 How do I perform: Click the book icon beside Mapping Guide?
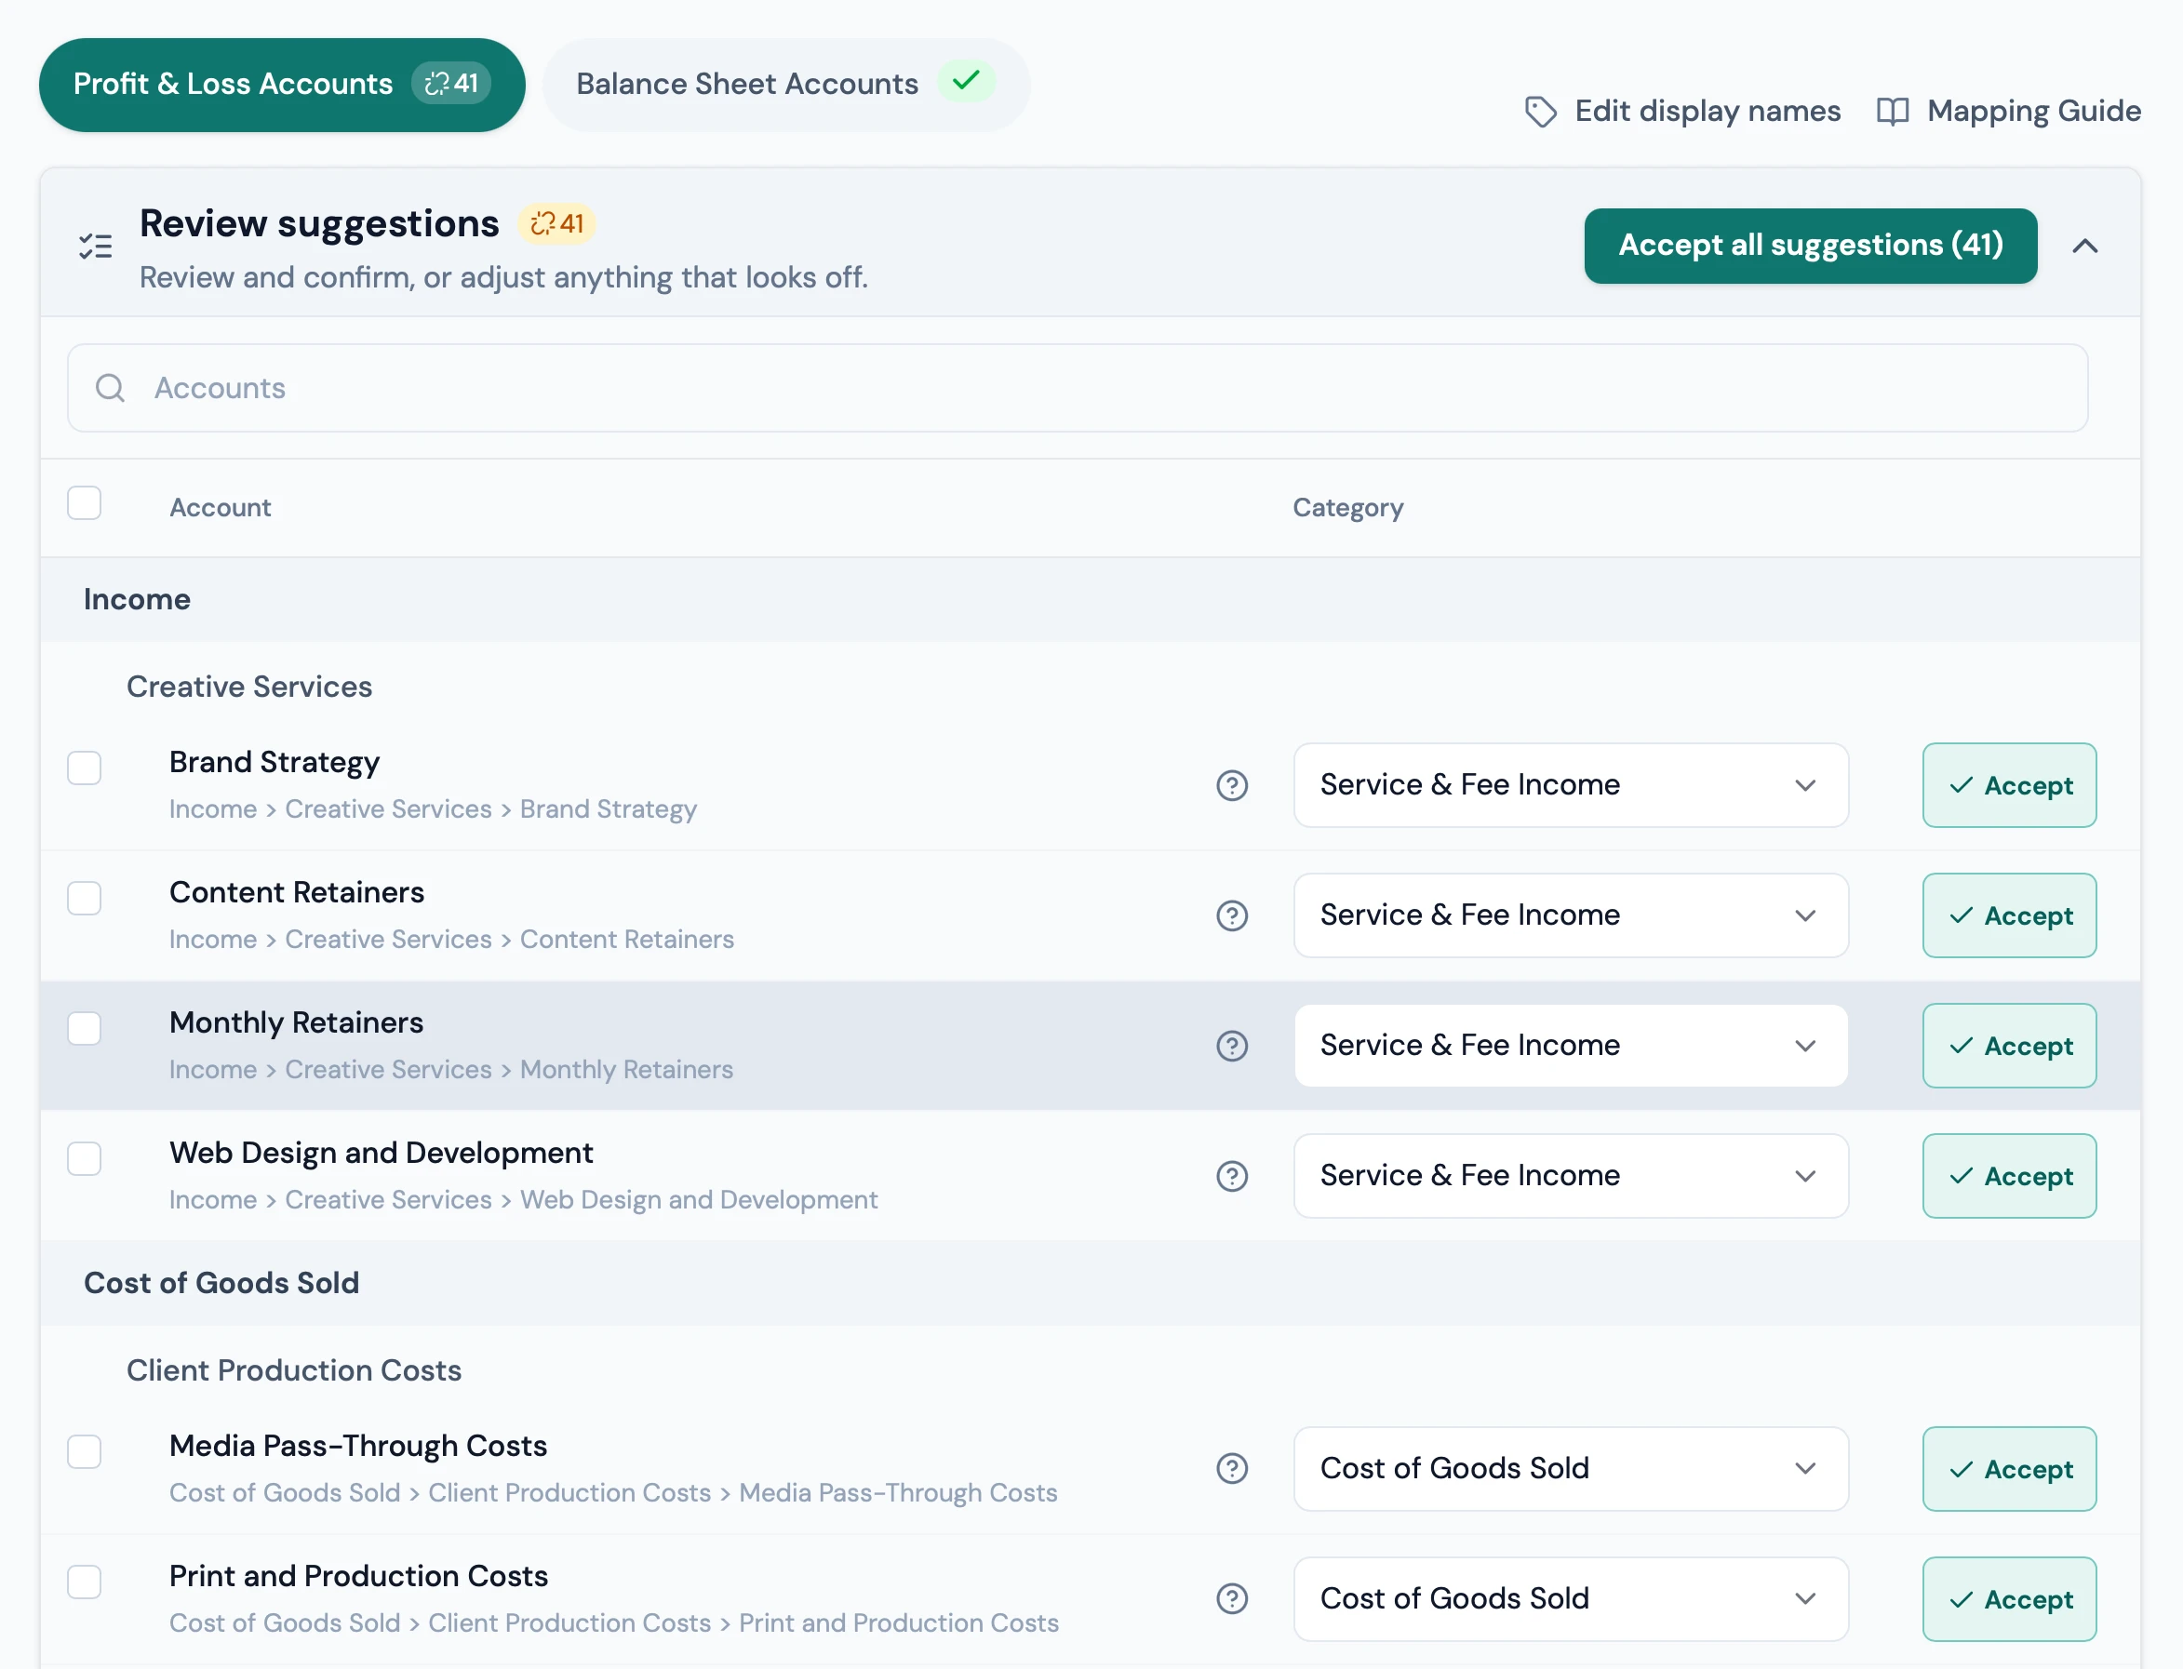coord(1893,112)
